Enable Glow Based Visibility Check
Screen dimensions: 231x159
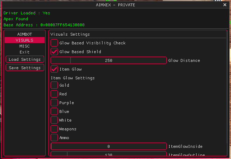(54, 43)
